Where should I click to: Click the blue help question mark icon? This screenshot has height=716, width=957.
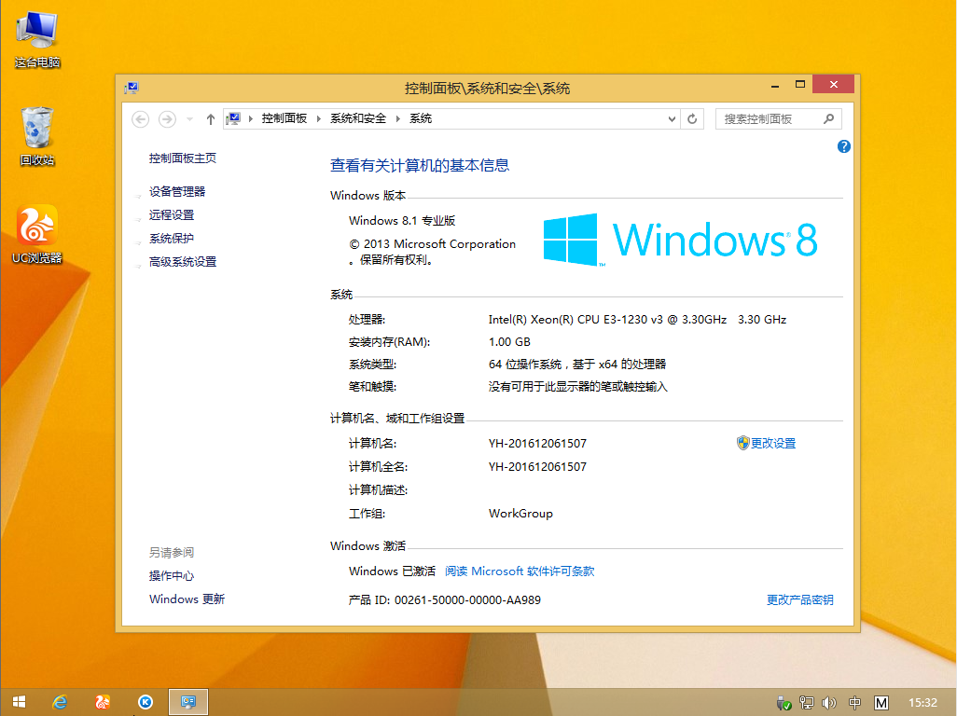tap(843, 146)
